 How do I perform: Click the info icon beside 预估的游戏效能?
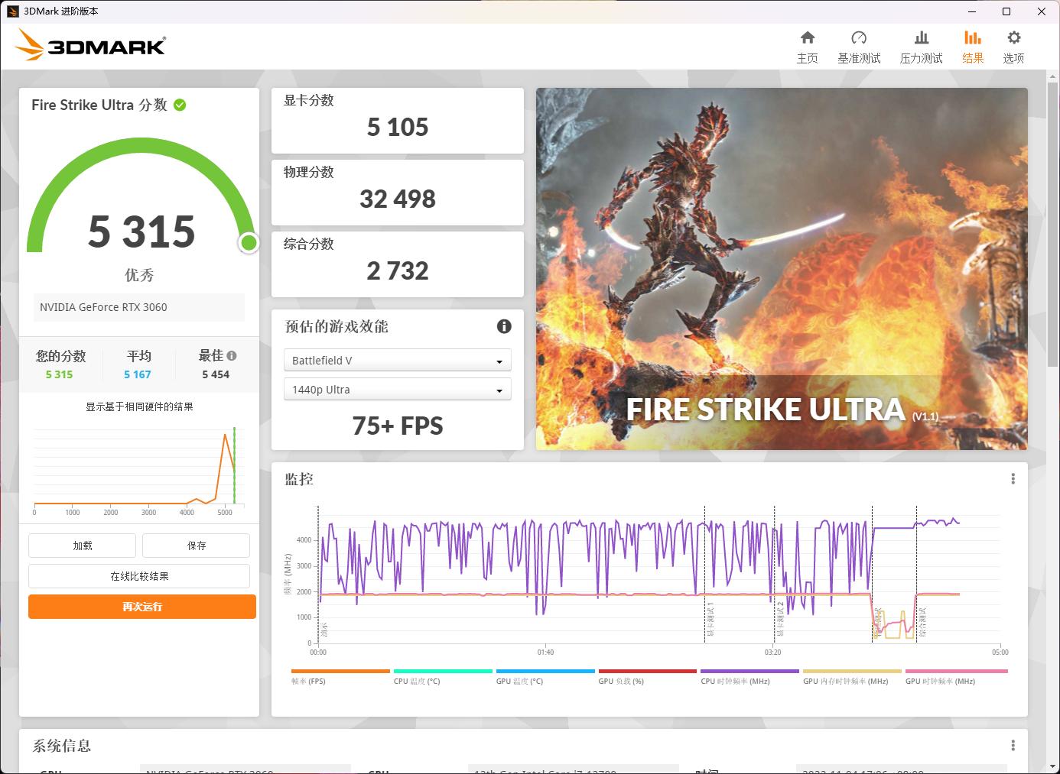point(503,326)
